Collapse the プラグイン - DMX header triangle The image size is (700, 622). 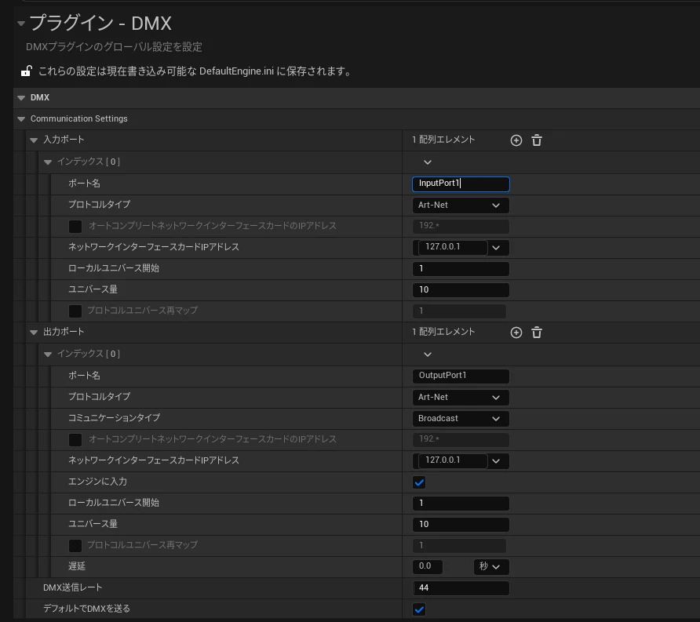[x=21, y=24]
